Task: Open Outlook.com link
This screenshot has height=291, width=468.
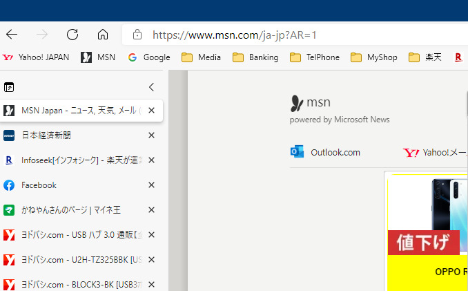Action: 326,152
